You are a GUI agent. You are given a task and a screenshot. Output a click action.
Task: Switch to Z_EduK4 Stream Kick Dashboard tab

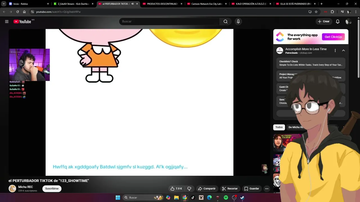(73, 4)
